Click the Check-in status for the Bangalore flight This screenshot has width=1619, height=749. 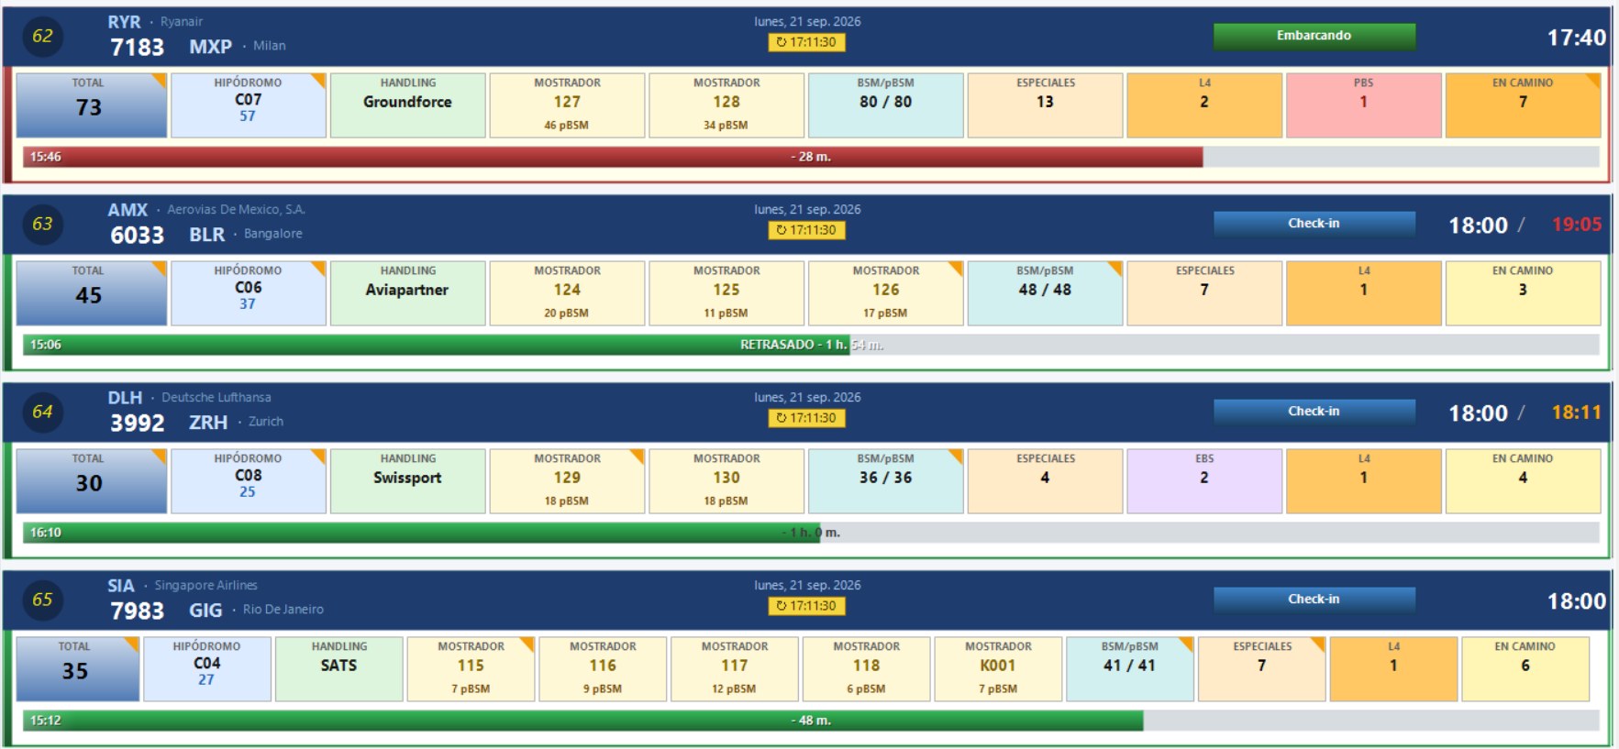[x=1314, y=224]
